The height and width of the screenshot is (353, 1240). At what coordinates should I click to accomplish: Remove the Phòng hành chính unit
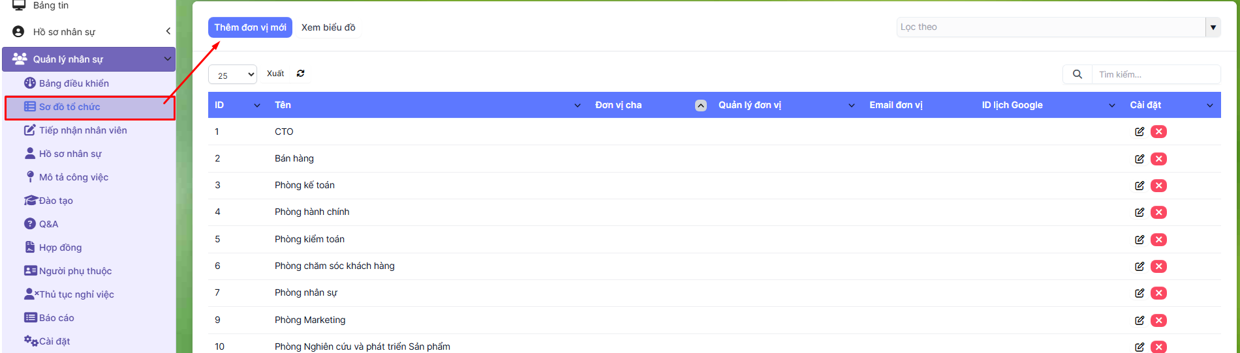1158,212
